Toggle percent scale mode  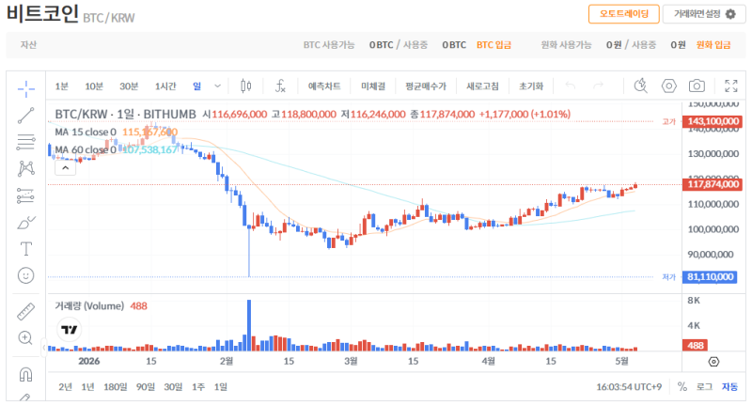point(682,387)
